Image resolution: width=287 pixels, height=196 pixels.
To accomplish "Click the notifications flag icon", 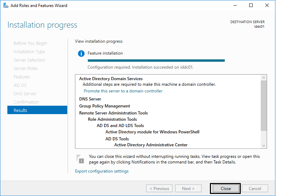I will 80,159.
